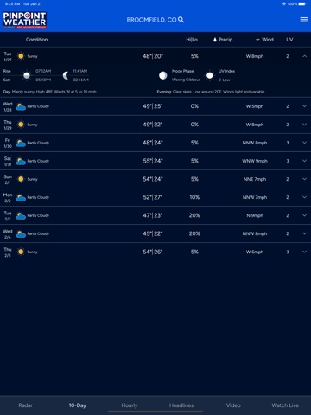
Task: Tap the Broomfield, CO location title
Action: (x=151, y=20)
